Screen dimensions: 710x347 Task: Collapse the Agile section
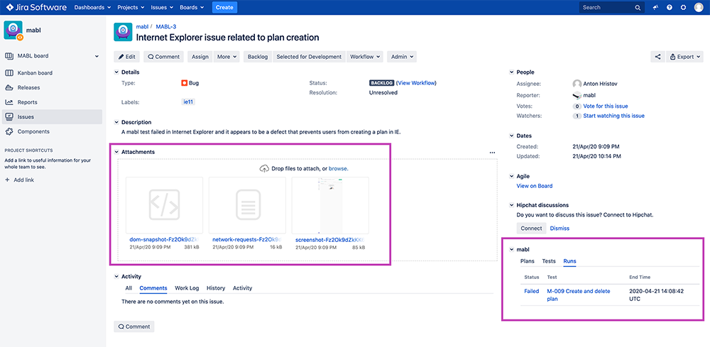tap(512, 177)
